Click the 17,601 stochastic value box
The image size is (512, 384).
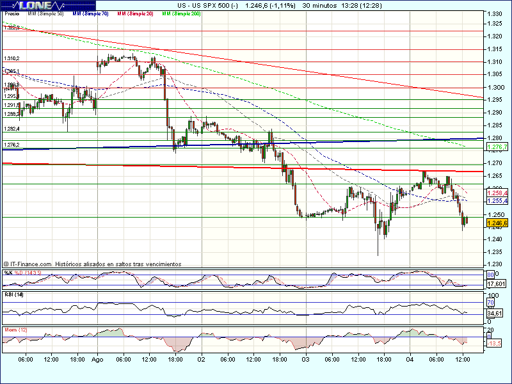coord(496,284)
